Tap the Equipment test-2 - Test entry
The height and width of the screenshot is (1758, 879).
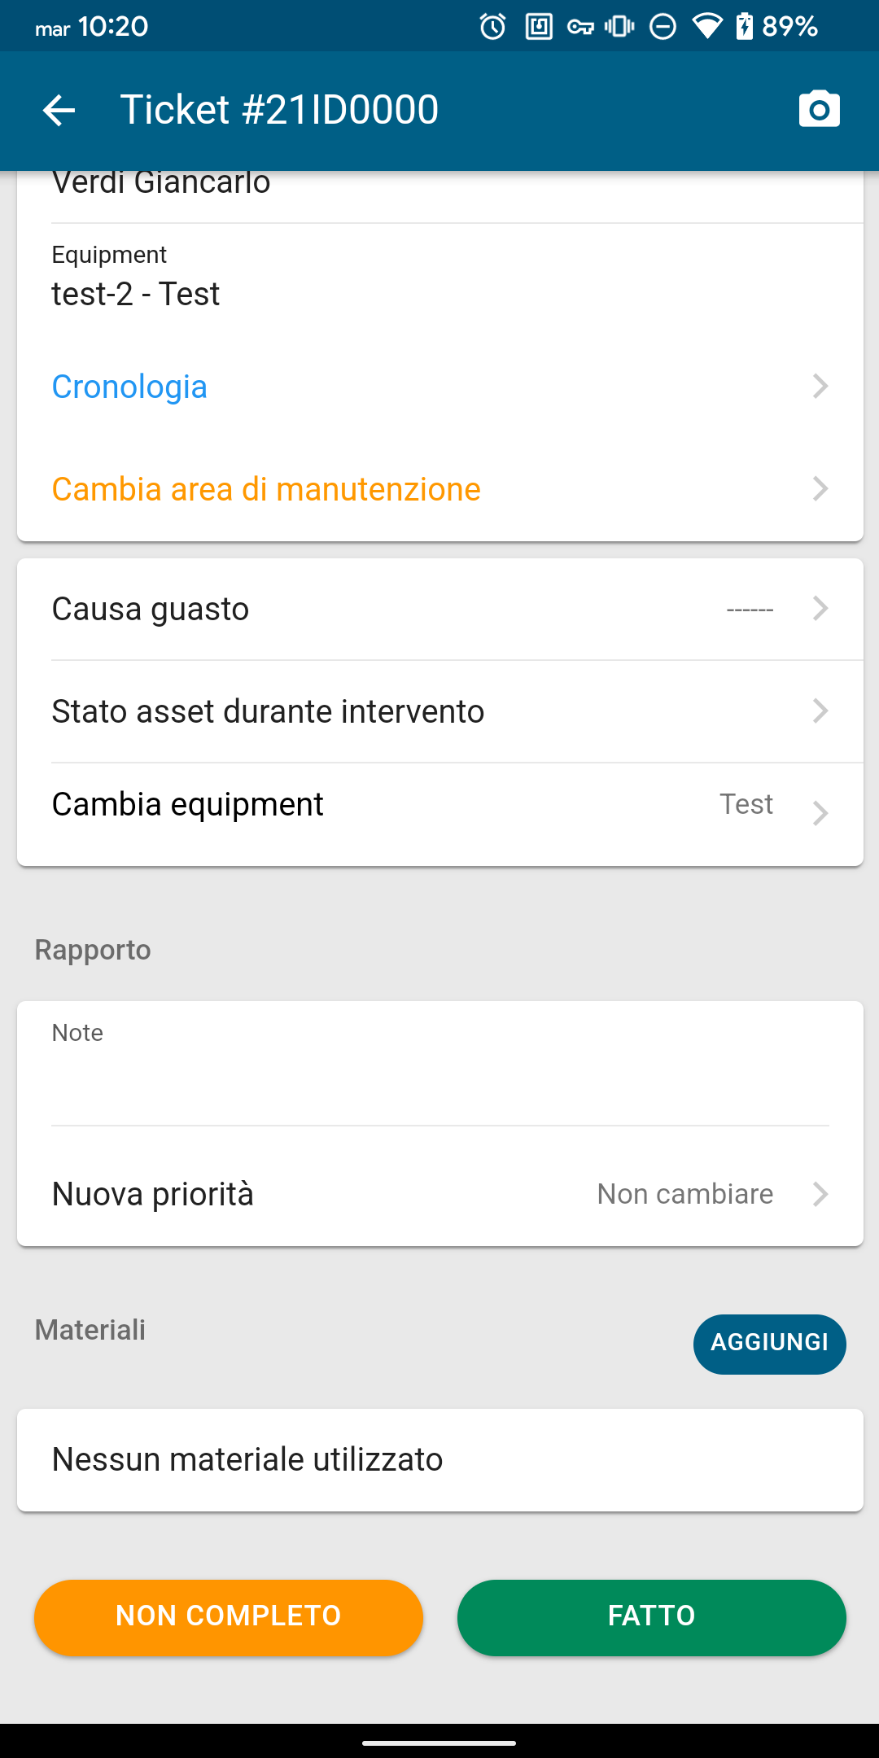(x=136, y=293)
